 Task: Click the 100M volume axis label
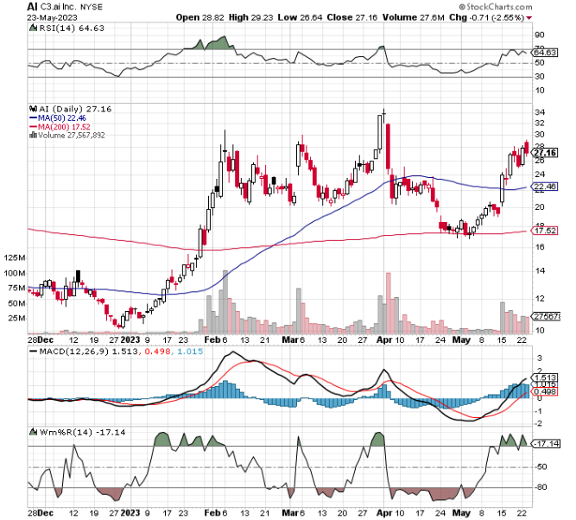tap(15, 273)
